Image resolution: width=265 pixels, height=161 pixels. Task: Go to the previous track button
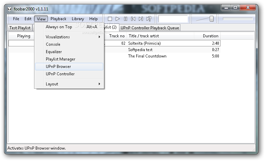pos(133,19)
